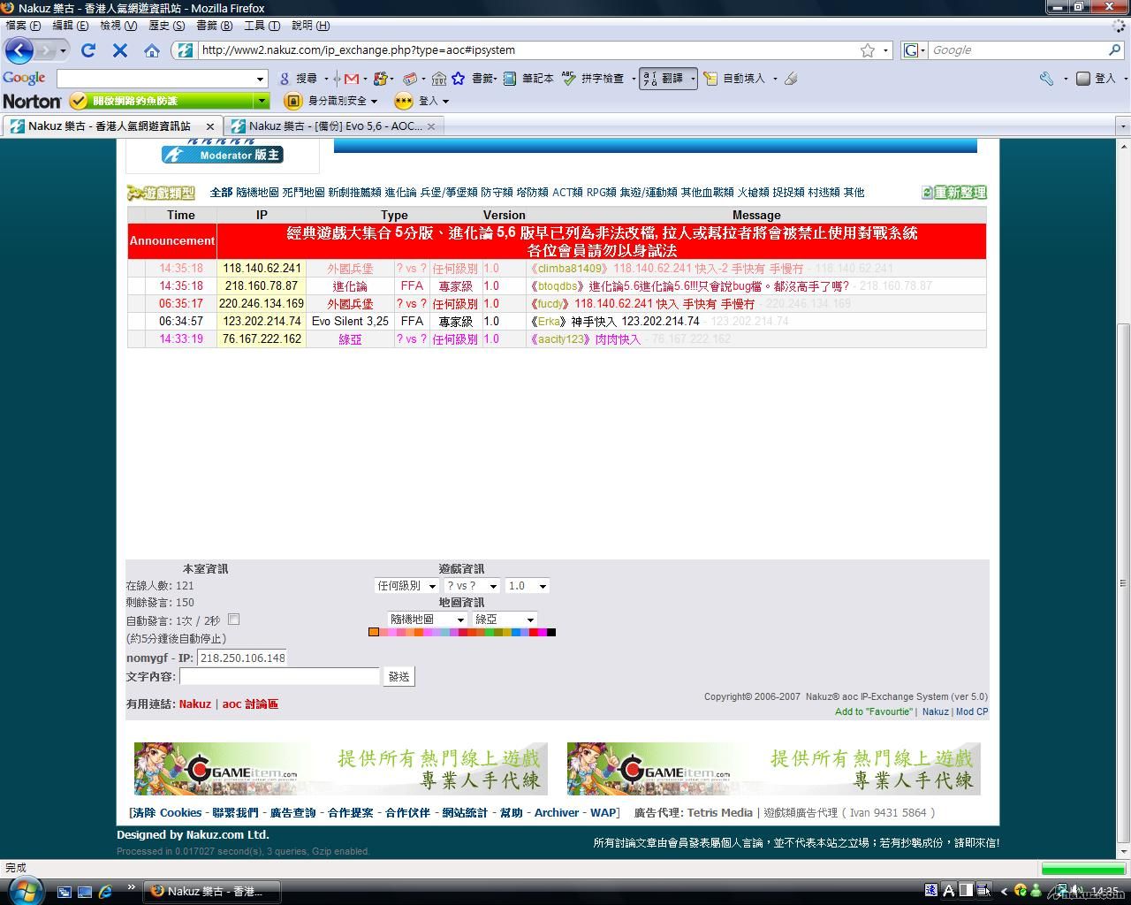
Task: Close the Evo 5,6 AOC tab
Action: [x=431, y=126]
